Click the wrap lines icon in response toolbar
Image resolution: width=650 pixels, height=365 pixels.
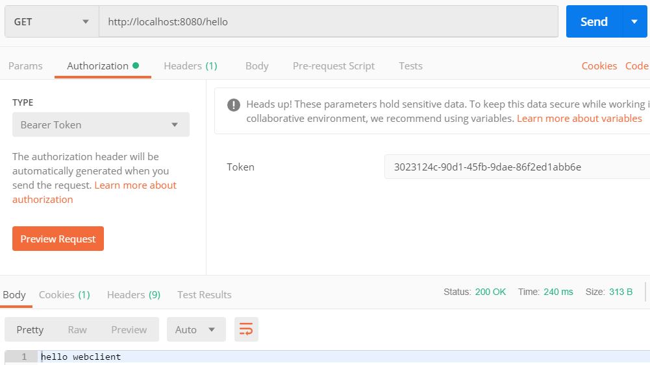point(246,329)
